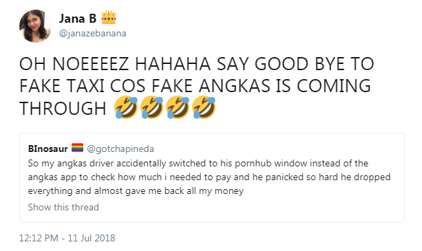Click the third laughing emoji
Viewport: 422px width, 251px height.
178,107
